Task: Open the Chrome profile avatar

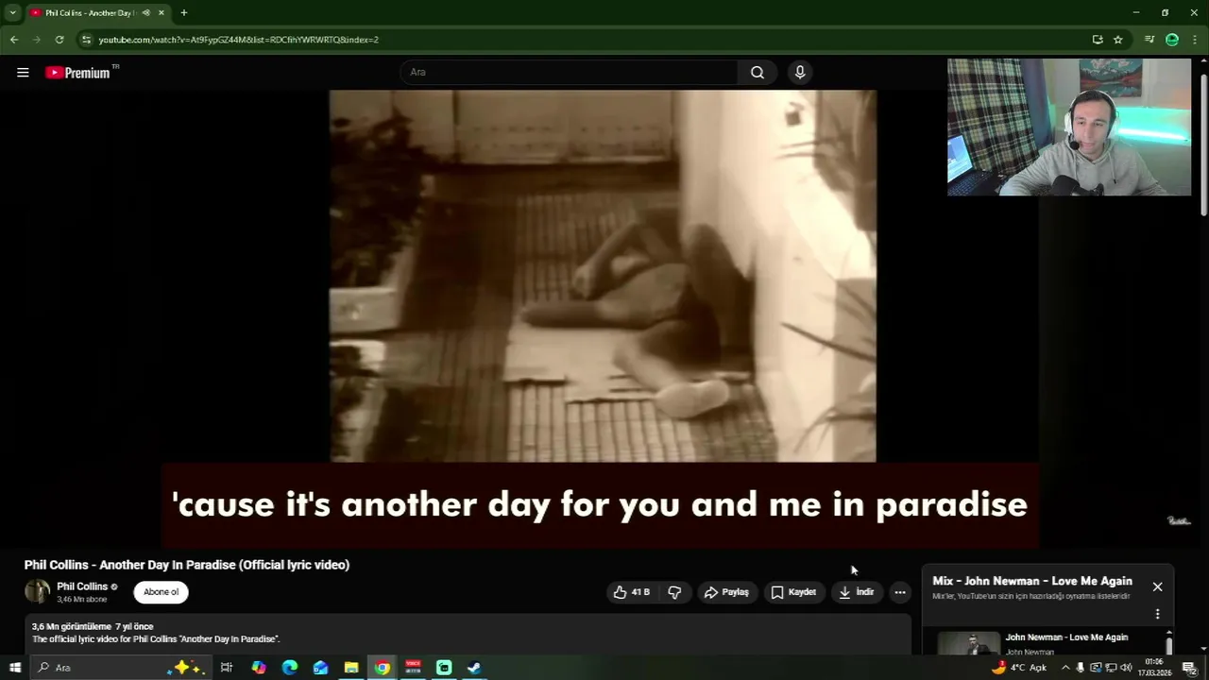Action: pyautogui.click(x=1172, y=40)
